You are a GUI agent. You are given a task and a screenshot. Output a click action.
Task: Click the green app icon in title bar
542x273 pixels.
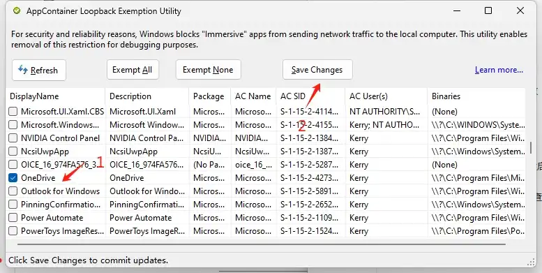(x=17, y=11)
